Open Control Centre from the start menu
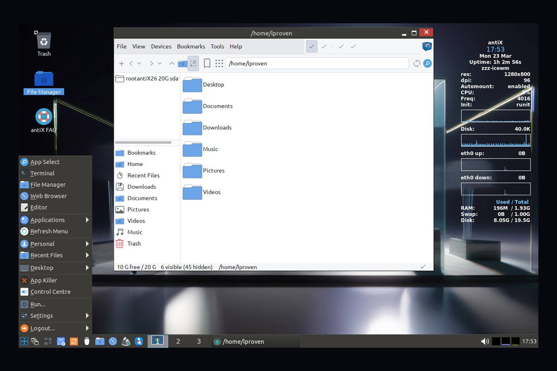The image size is (557, 371). 55,292
